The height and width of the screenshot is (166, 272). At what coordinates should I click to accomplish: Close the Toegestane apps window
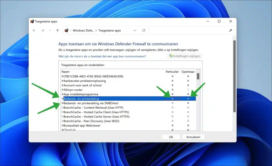point(231,21)
